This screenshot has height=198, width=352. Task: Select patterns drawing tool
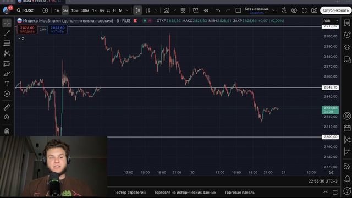(7, 53)
